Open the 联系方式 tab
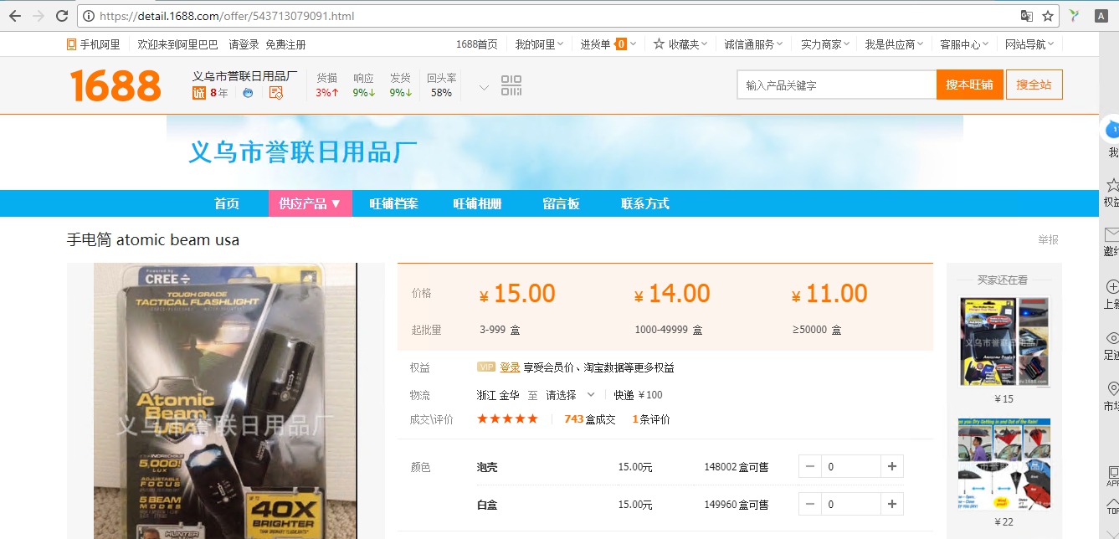This screenshot has height=539, width=1119. click(x=644, y=203)
